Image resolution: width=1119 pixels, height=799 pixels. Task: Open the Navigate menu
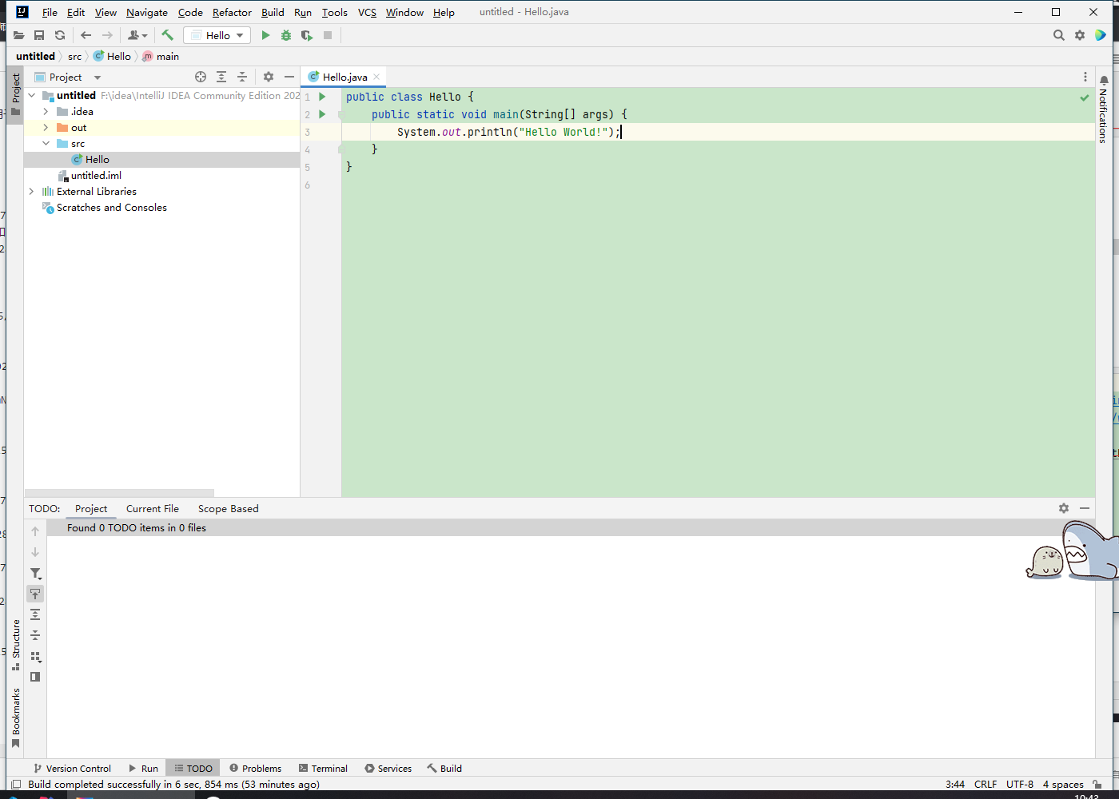click(147, 12)
